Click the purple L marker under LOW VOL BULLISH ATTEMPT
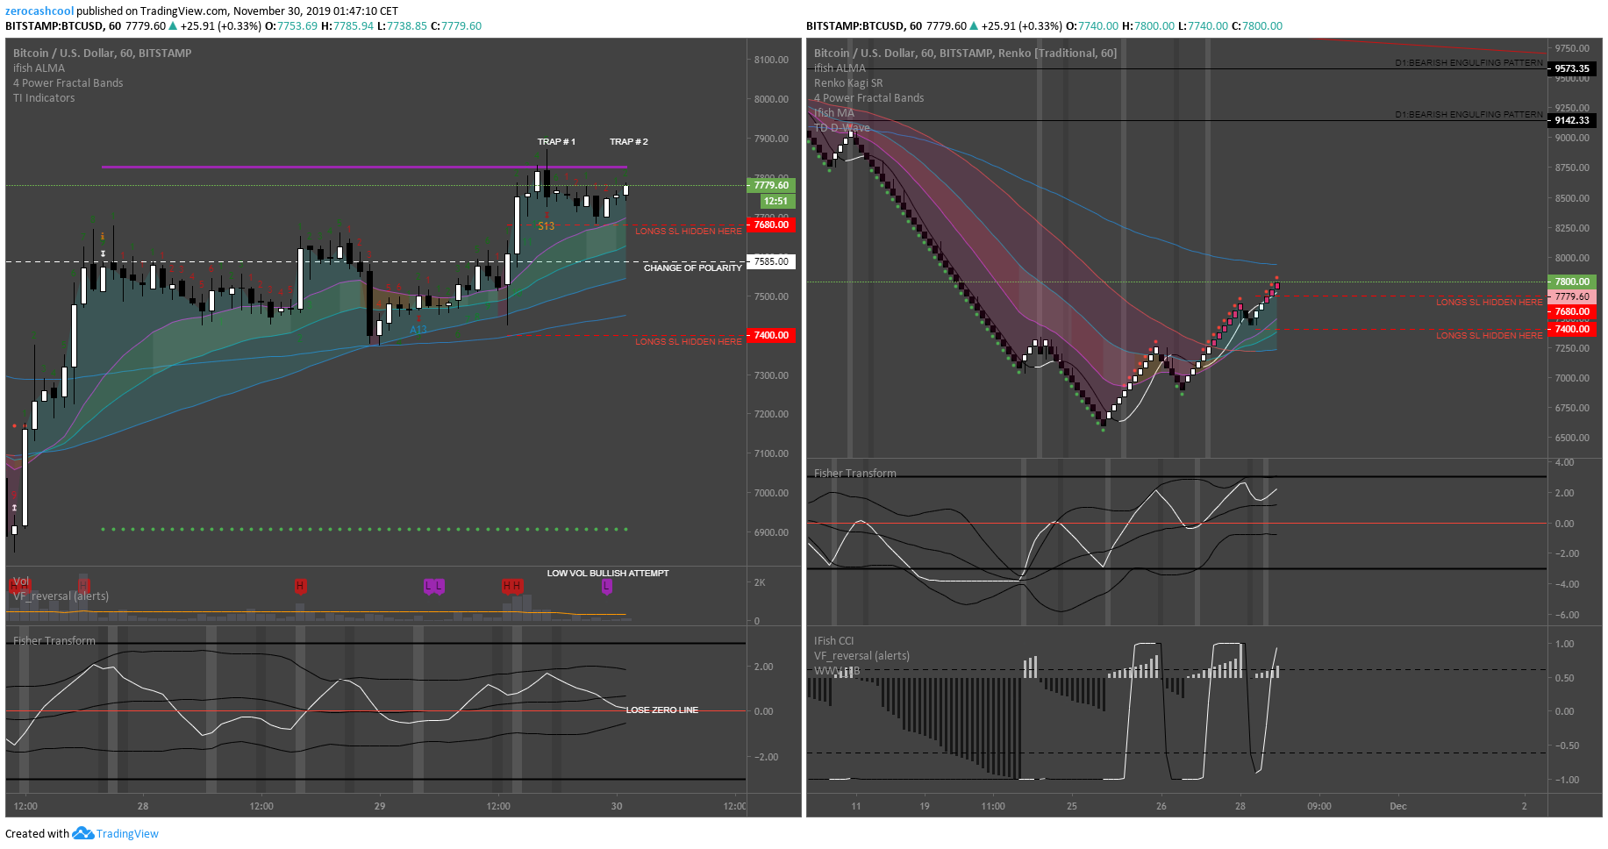 606,586
